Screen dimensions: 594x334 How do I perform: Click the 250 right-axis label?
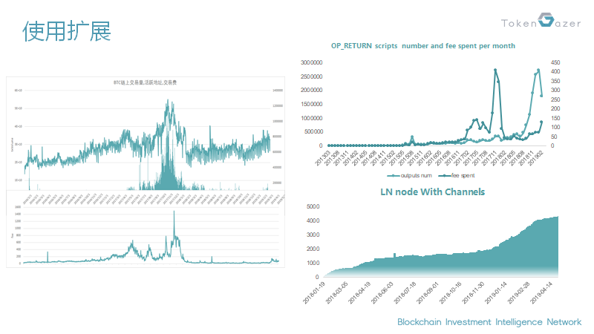coord(555,99)
